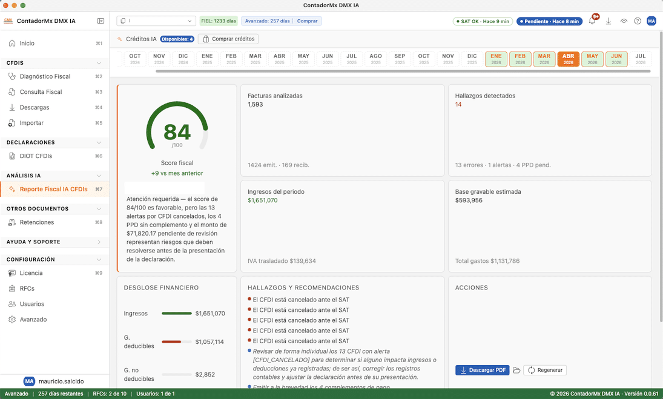Click the ContadorMx logo in sidebar header
The height and width of the screenshot is (399, 663).
(8, 21)
